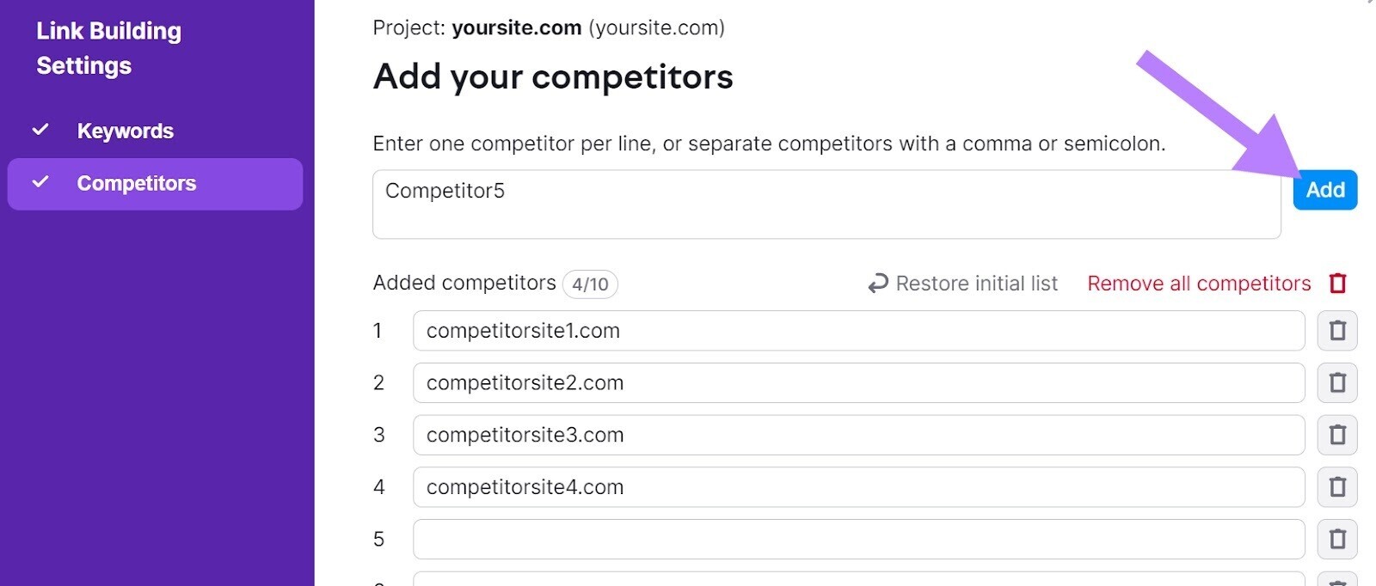
Task: Click the Competitor5 text input area
Action: point(826,203)
